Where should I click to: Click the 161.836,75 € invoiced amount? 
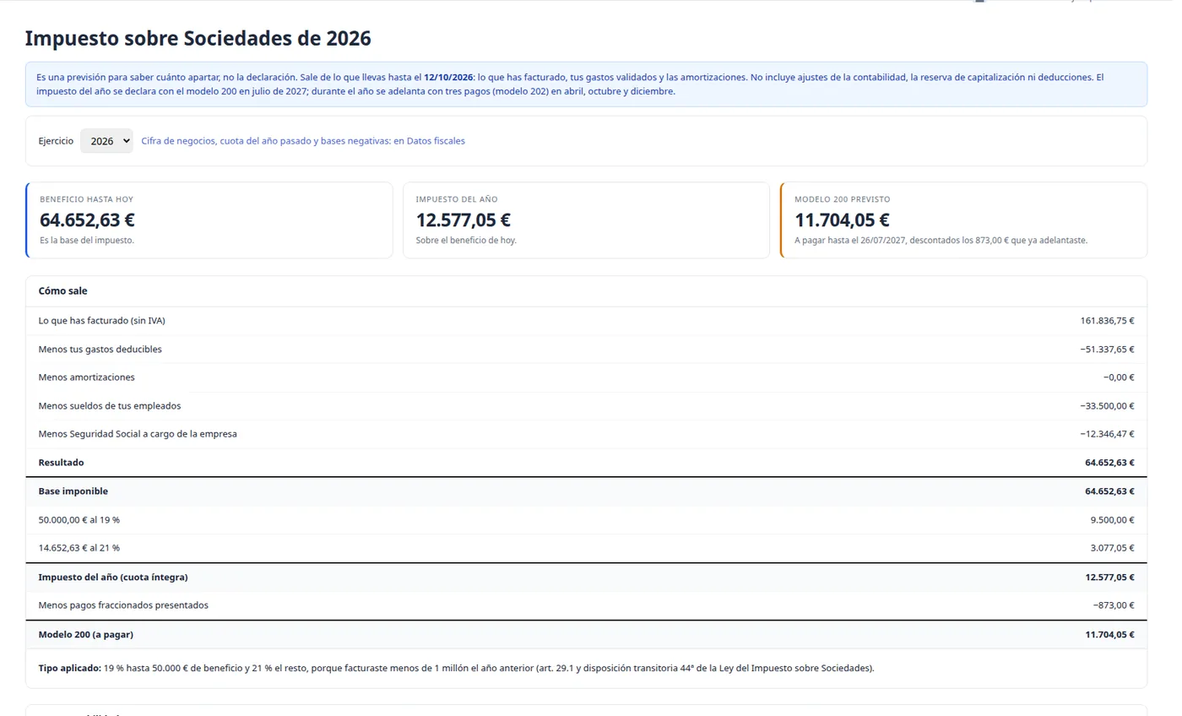[x=1107, y=321]
